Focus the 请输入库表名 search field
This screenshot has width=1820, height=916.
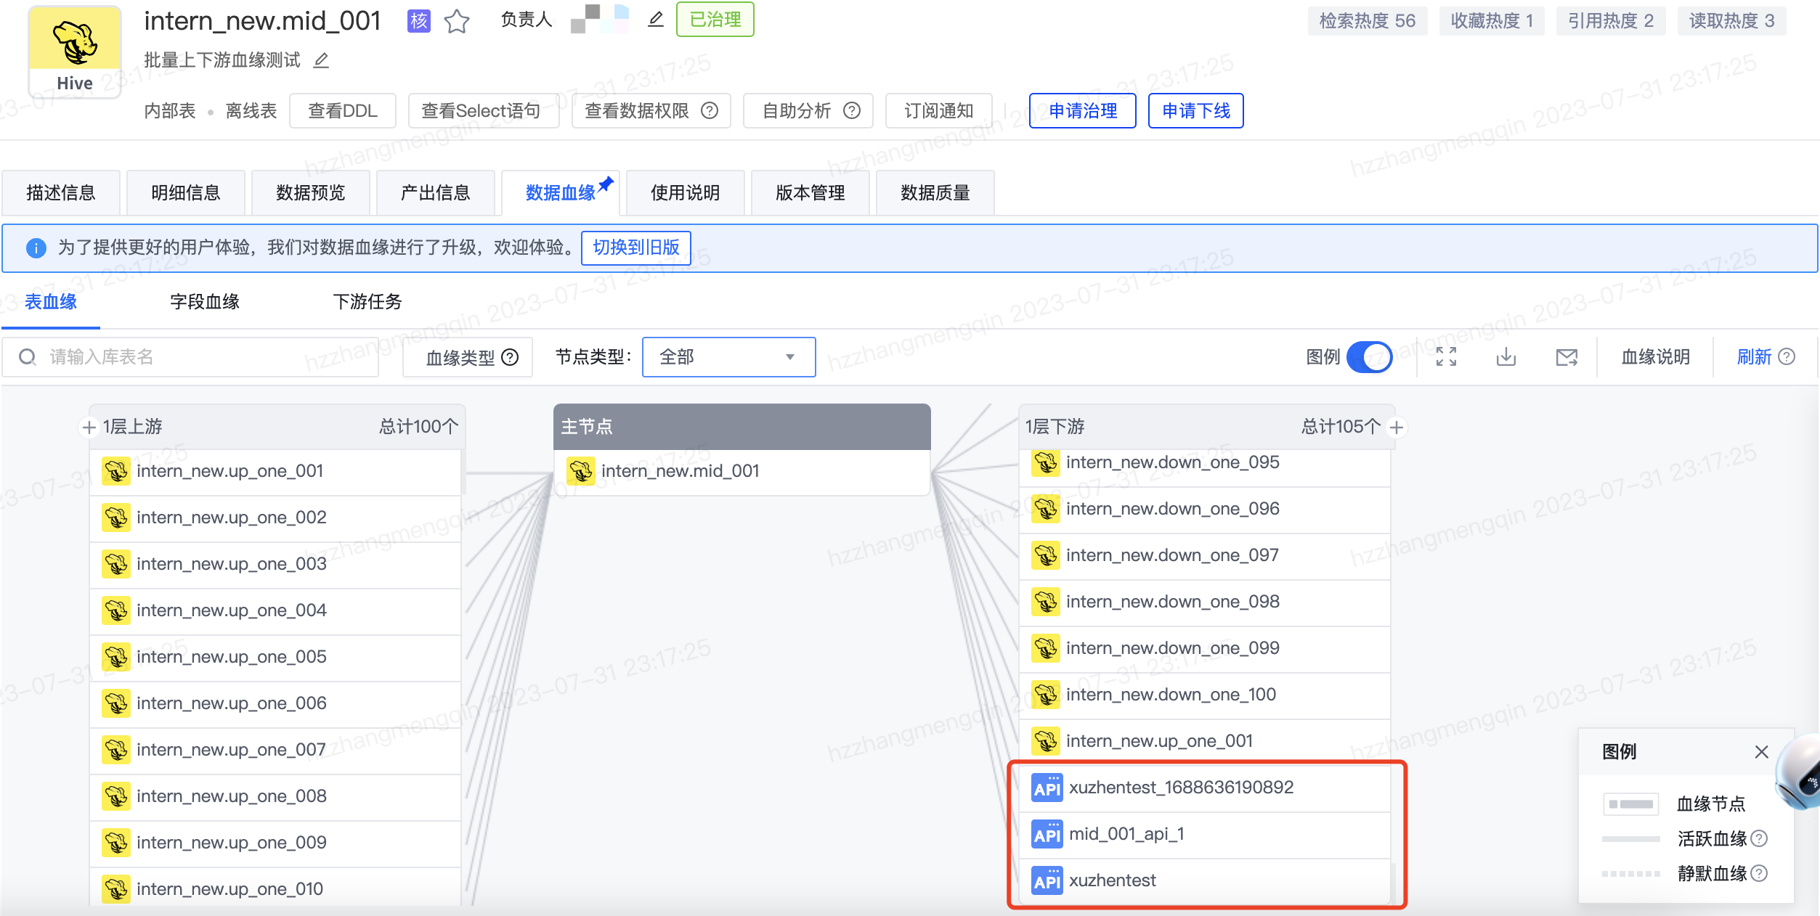coord(190,357)
